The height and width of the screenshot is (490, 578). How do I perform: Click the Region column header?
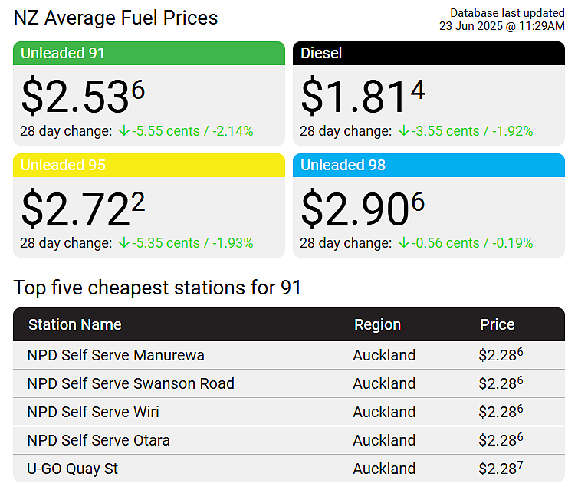pyautogui.click(x=377, y=325)
